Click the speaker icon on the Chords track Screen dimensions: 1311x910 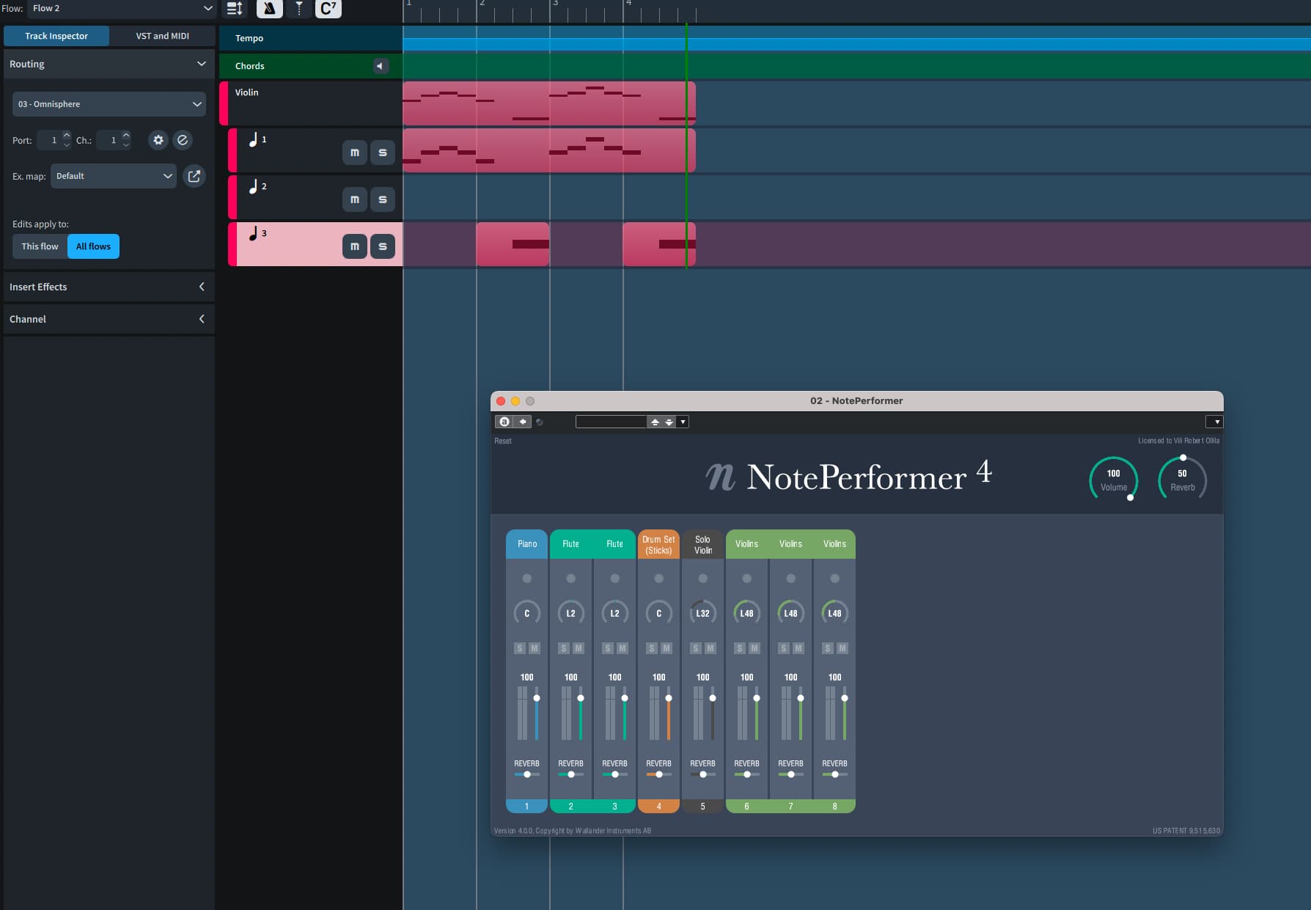pos(380,66)
